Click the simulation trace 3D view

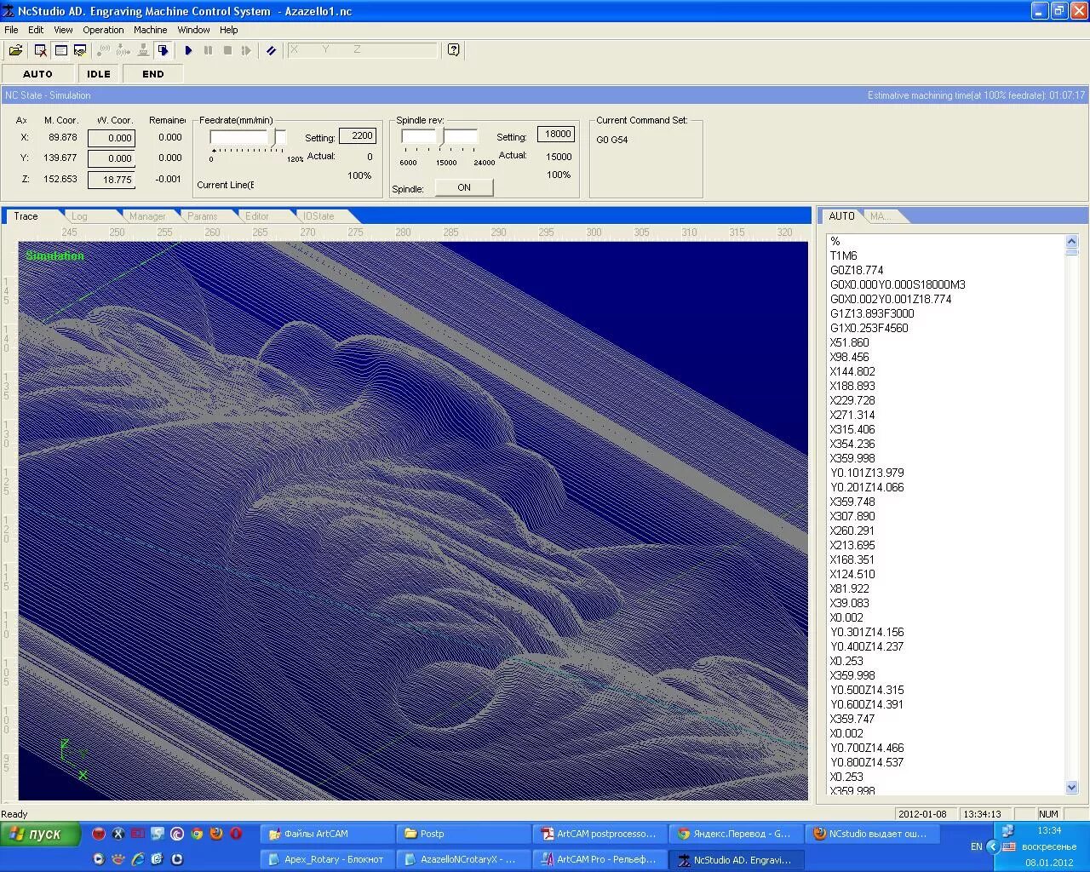(413, 520)
